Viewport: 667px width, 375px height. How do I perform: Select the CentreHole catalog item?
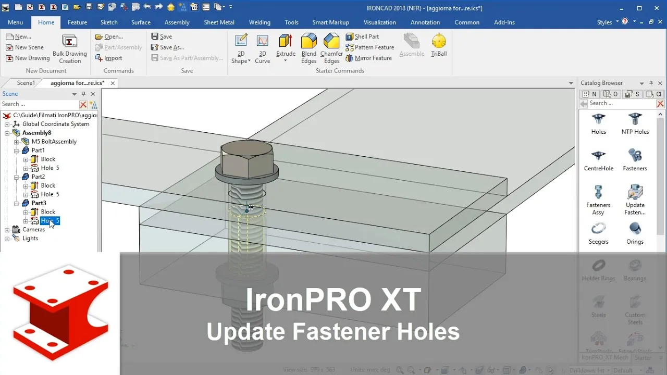coord(599,160)
